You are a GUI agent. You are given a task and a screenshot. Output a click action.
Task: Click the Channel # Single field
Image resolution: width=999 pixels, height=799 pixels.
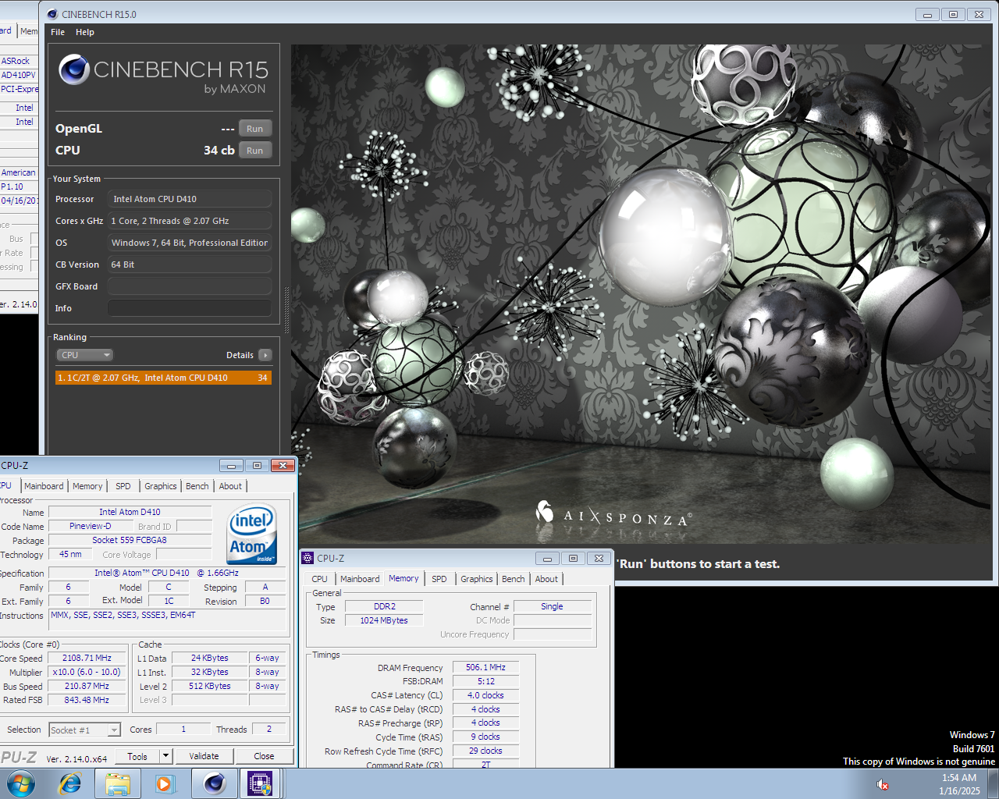point(552,606)
